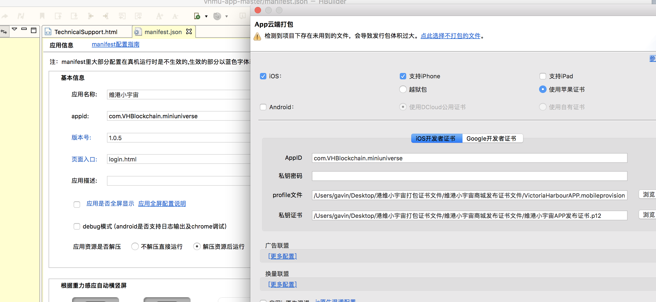Click the decrease font size icon
Image resolution: width=656 pixels, height=302 pixels.
(175, 16)
